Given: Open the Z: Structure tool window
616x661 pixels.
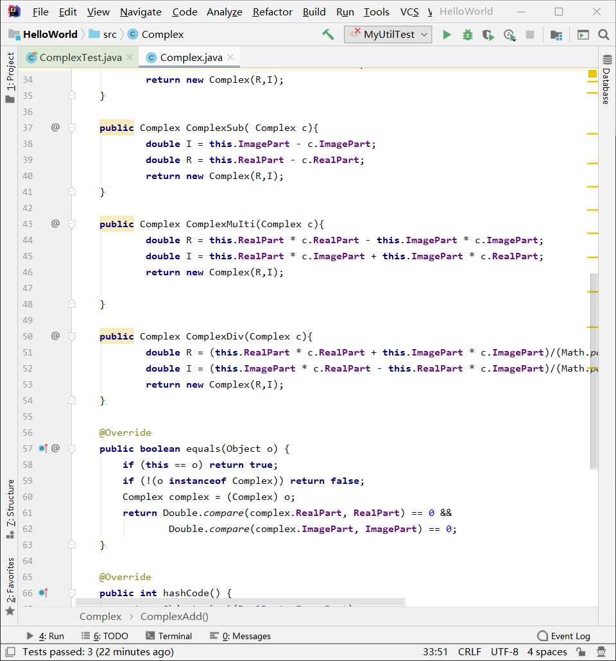Looking at the screenshot, I should (x=10, y=509).
